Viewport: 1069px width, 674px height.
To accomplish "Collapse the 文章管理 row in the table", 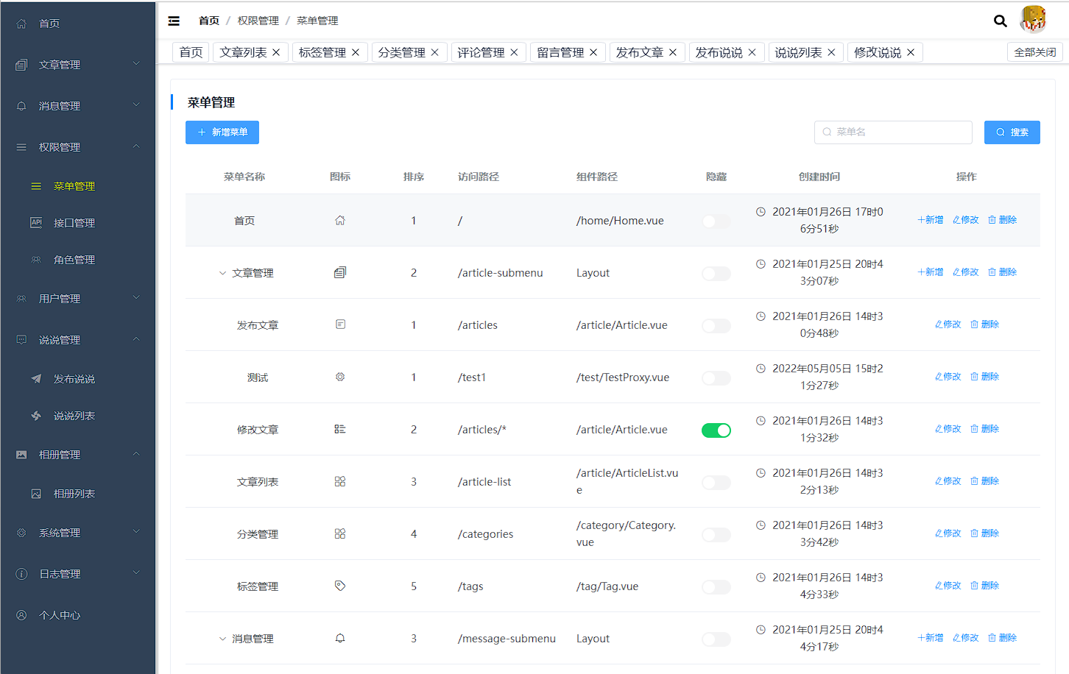I will (222, 273).
